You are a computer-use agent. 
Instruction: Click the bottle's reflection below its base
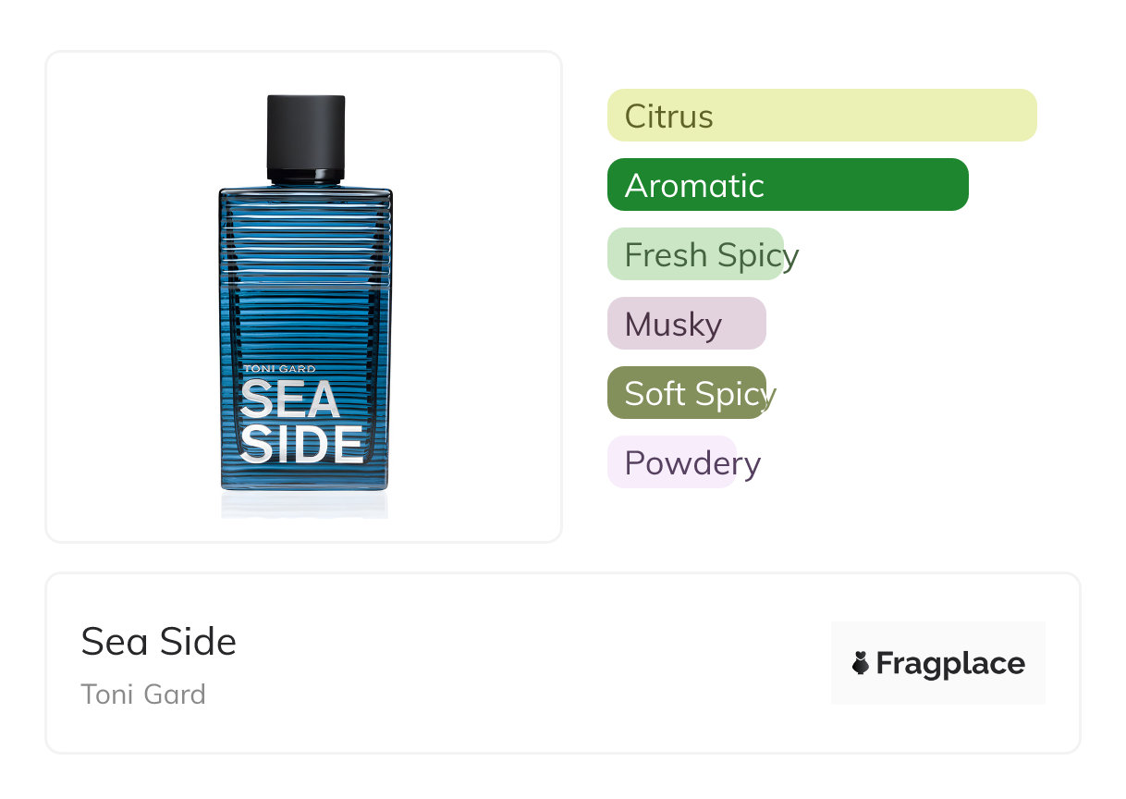click(304, 505)
